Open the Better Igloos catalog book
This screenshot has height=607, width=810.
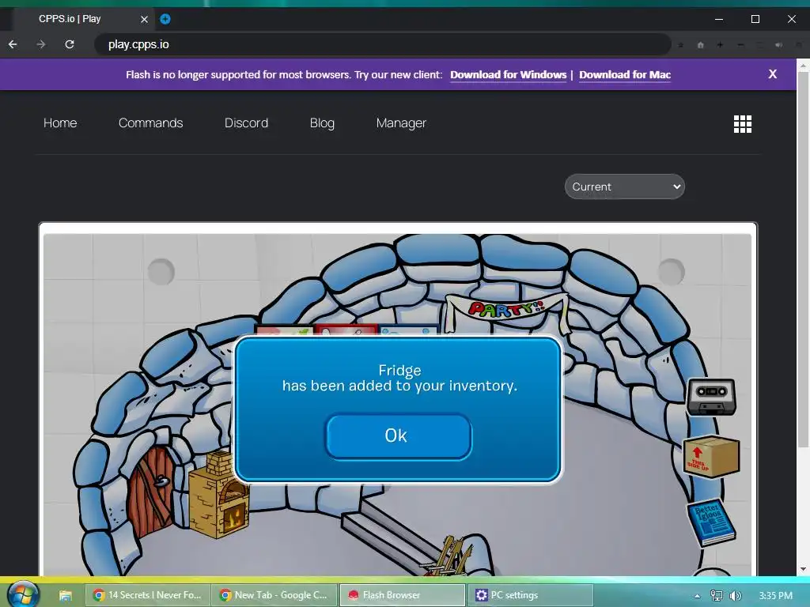tap(711, 522)
